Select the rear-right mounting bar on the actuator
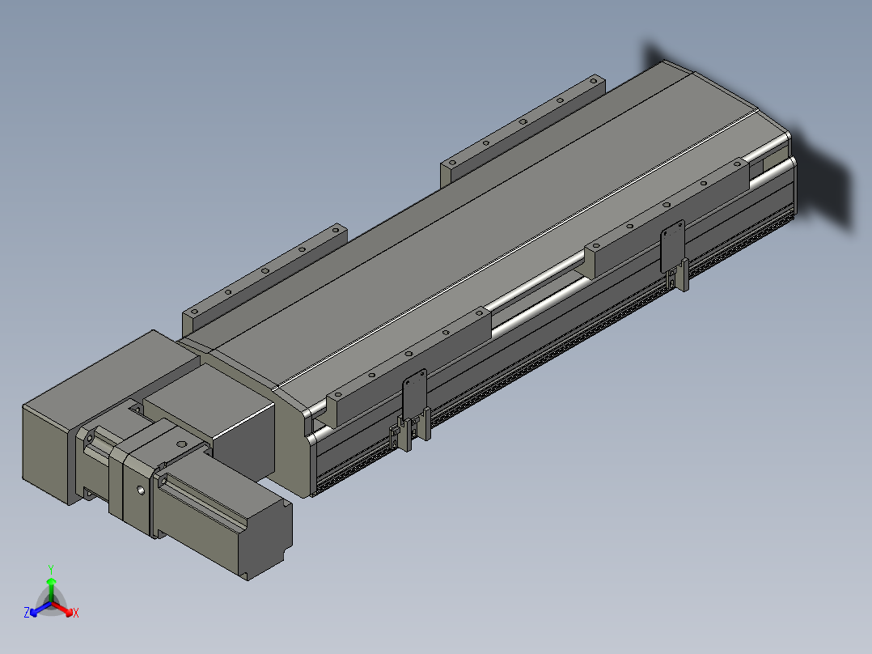The image size is (872, 654). click(667, 217)
